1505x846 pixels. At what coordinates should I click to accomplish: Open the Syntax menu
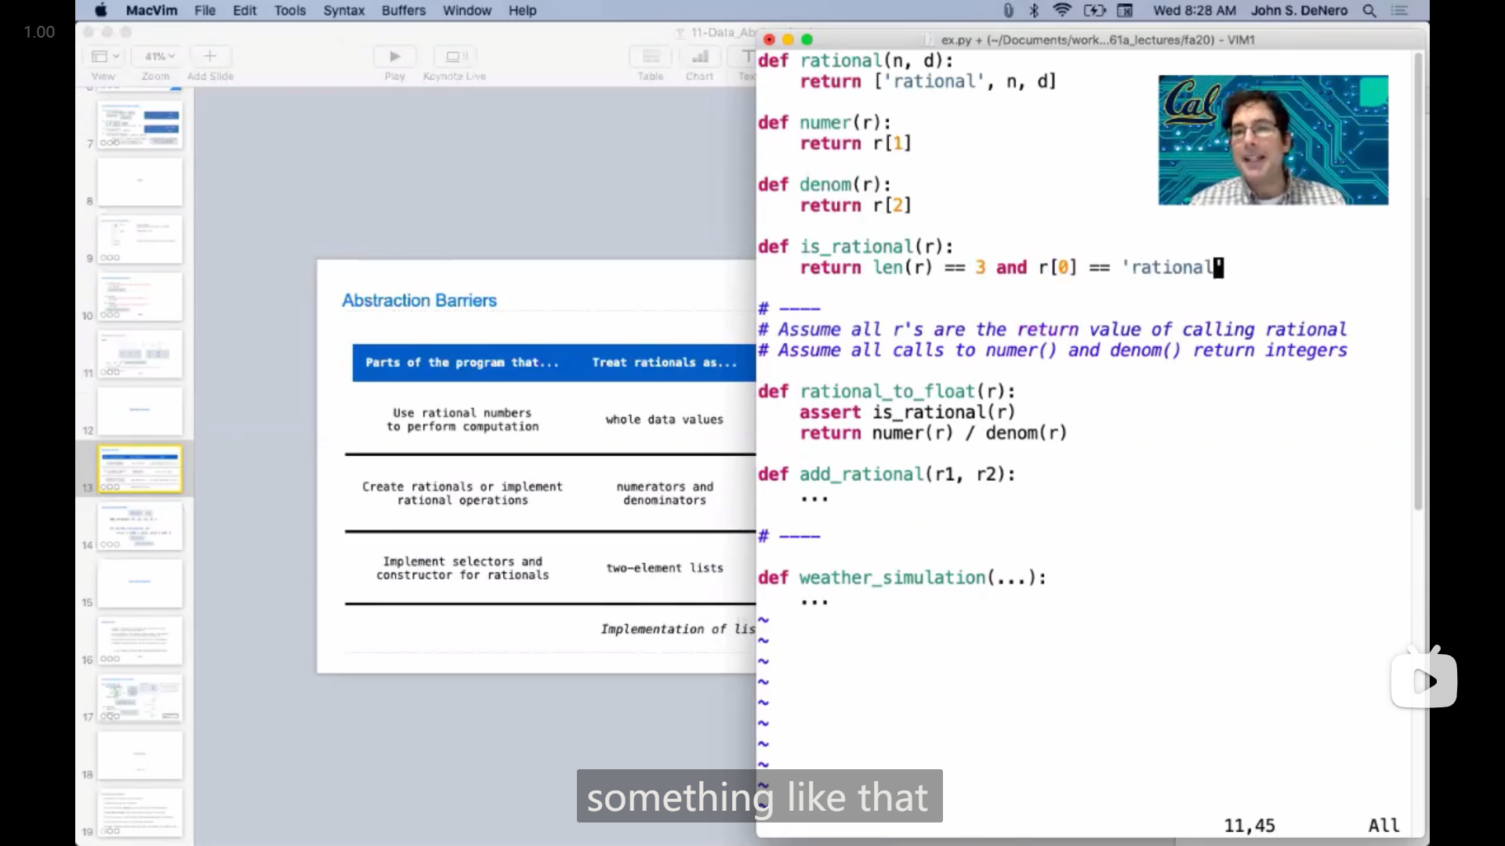click(344, 10)
